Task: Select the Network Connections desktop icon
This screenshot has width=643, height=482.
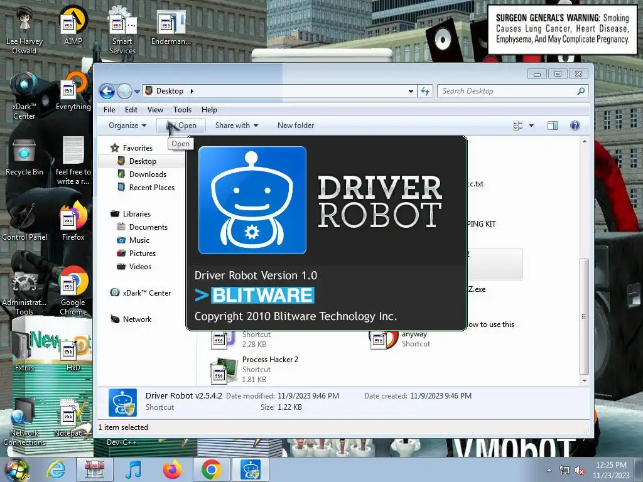Action: pos(24,422)
